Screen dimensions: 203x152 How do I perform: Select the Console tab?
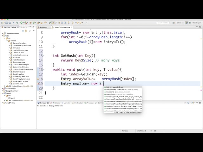pyautogui.click(x=43, y=103)
